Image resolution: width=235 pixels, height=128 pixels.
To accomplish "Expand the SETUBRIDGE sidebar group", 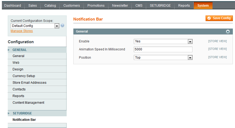I will pos(22,113).
